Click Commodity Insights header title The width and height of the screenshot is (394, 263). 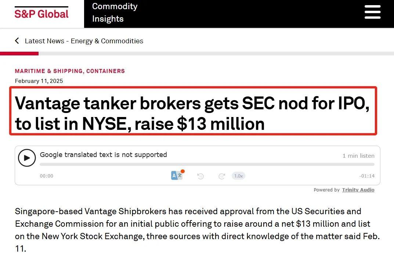115,12
